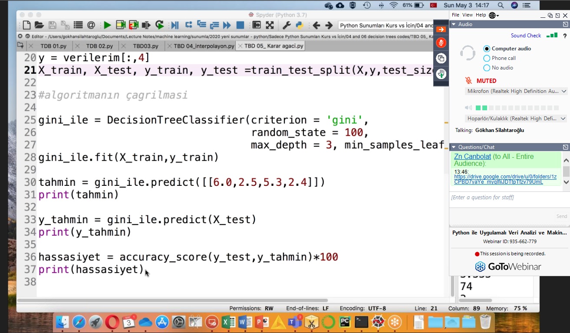Screen dimensions: 570x333
Task: Open a file using the folder icon
Action: click(39, 25)
